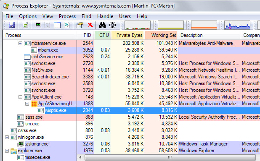Collapse the mbamservice.exe tree node

(x=20, y=44)
